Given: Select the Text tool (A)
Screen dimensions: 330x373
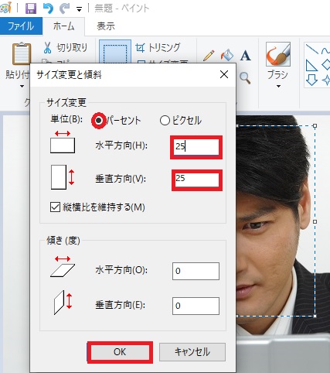Looking at the screenshot, I should tap(245, 56).
